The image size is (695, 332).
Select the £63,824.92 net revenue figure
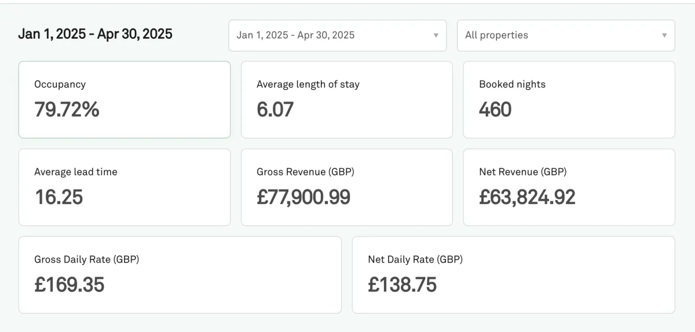click(x=527, y=197)
